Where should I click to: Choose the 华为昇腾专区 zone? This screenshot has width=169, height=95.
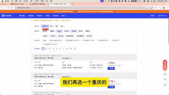[x=80, y=36]
